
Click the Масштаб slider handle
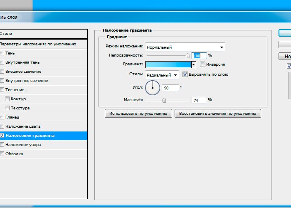coord(164,100)
